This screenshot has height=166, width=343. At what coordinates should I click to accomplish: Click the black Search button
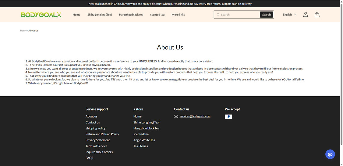pos(267,15)
